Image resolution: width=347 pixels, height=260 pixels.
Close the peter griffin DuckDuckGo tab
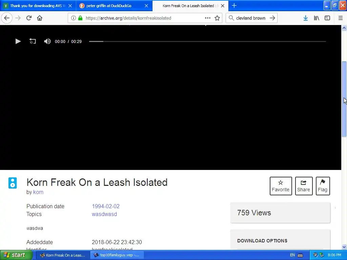tap(146, 6)
